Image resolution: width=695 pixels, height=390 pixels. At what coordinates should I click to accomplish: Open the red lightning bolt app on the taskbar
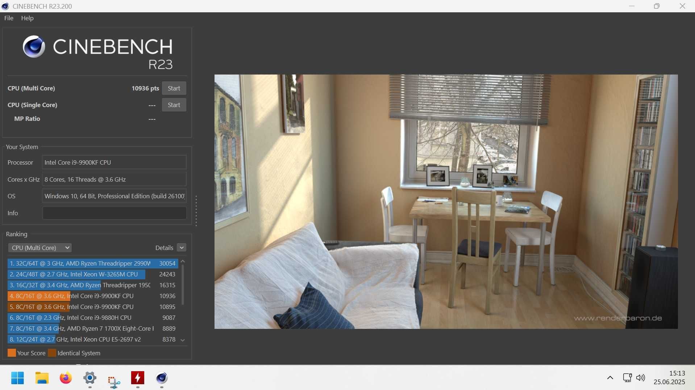(138, 378)
